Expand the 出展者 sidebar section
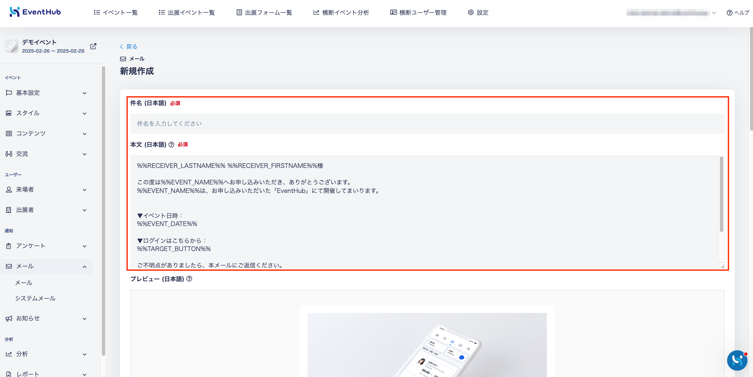The height and width of the screenshot is (377, 753). coord(47,210)
